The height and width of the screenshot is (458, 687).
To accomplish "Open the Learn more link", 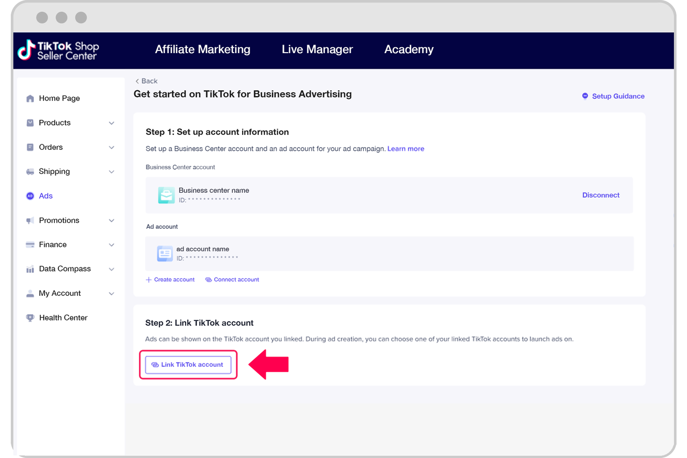I will (406, 149).
